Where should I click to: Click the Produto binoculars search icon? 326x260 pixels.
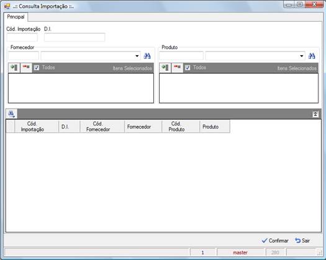click(x=312, y=56)
